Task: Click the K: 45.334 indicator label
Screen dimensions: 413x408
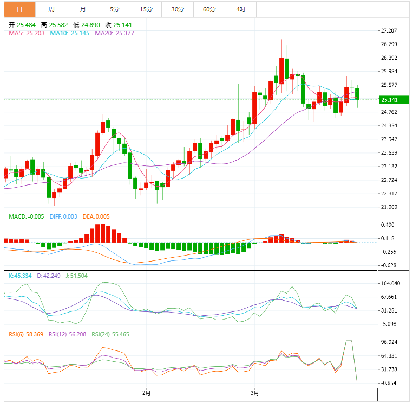Action: [20, 276]
